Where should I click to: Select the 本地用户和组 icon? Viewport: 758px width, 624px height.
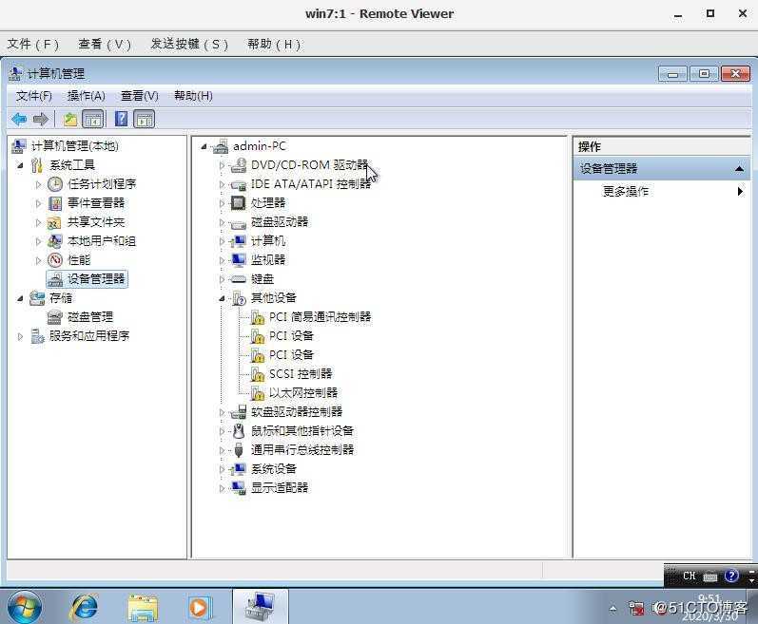point(55,241)
